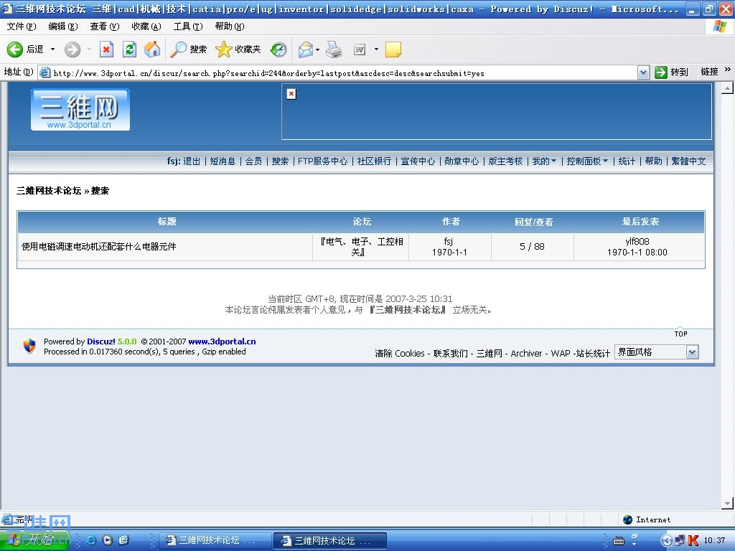Open the 短消息 messages link
Screen dimensions: 735x551
pyautogui.click(x=223, y=161)
